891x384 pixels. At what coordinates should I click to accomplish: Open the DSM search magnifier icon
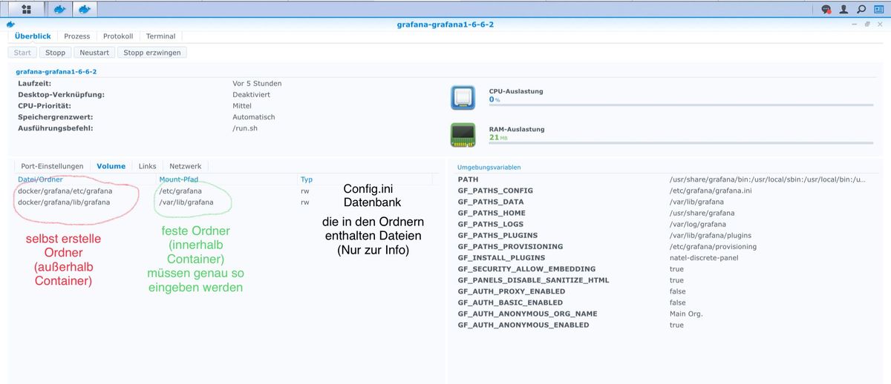861,10
